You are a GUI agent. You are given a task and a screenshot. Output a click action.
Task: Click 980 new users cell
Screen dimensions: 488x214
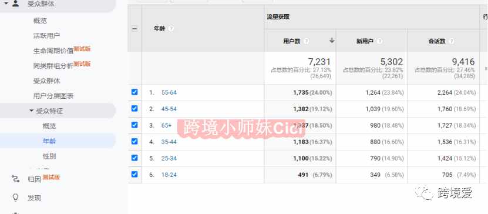(375, 126)
